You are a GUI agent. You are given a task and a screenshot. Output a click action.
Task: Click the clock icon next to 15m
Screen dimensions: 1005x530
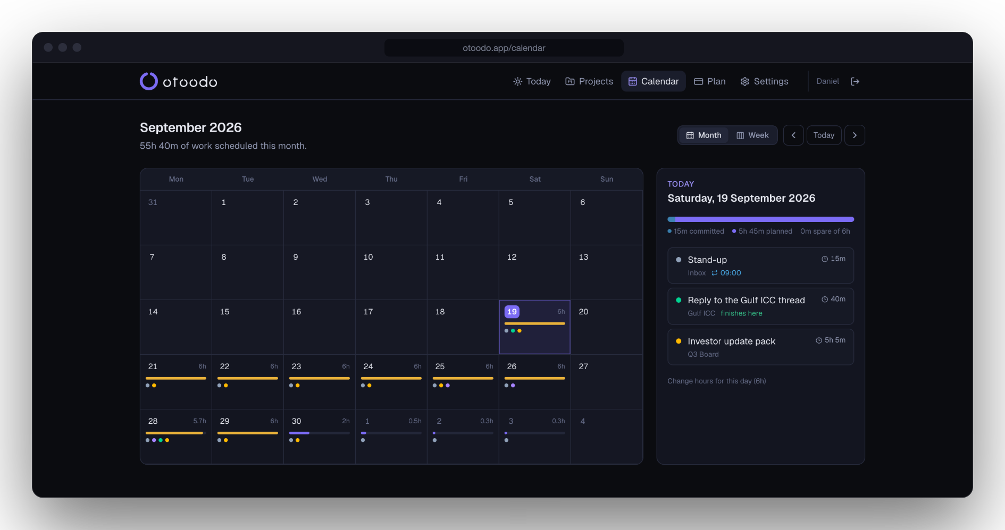click(x=825, y=259)
